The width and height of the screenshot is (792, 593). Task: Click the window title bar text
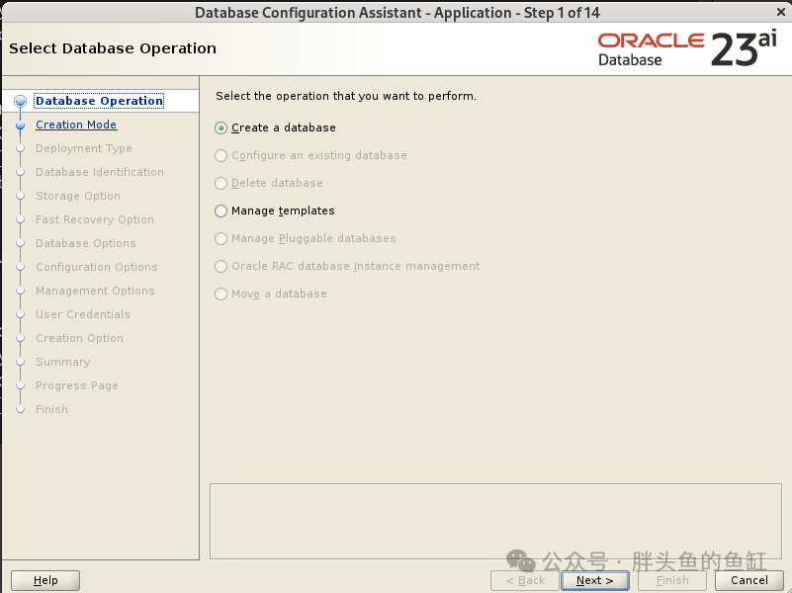397,12
